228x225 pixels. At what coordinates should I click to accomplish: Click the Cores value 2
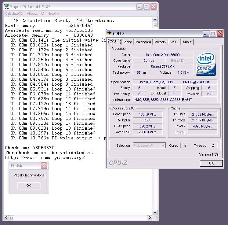coord(185,145)
